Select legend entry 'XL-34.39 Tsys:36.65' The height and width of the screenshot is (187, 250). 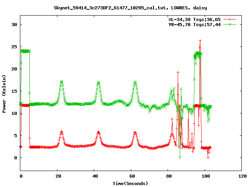195,19
